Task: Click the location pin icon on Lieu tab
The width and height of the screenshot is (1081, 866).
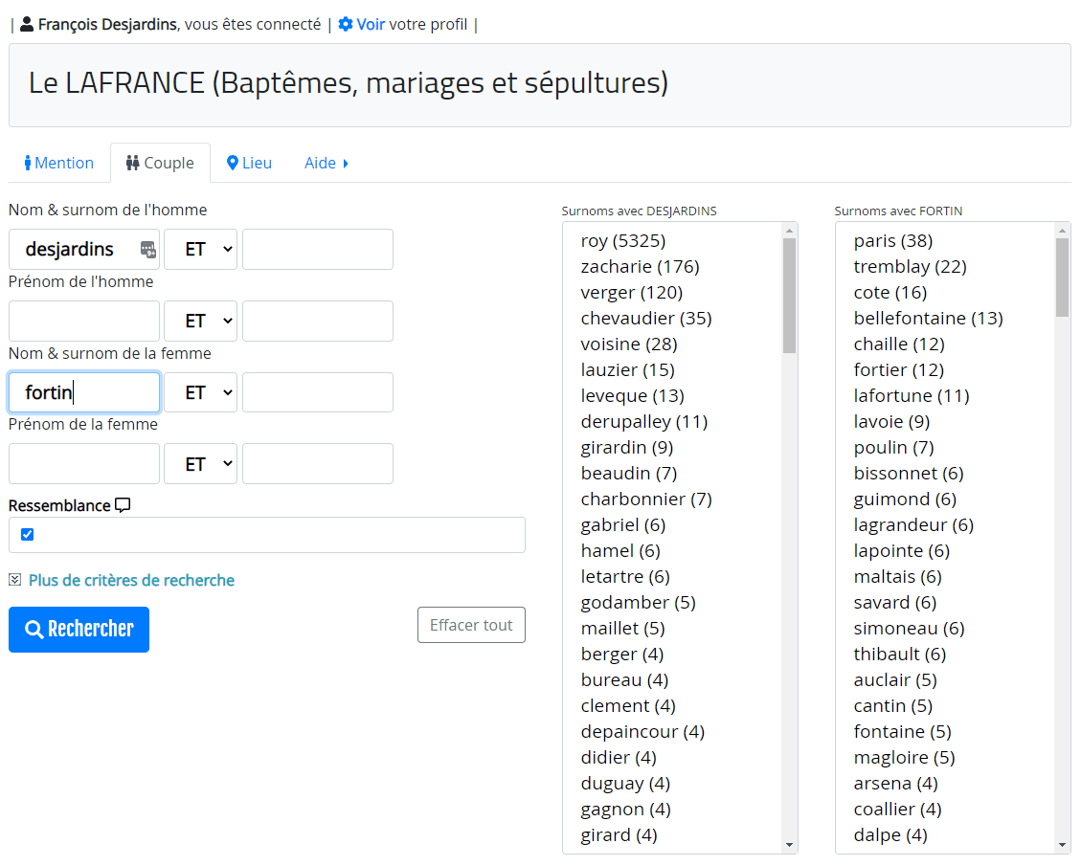Action: 232,164
